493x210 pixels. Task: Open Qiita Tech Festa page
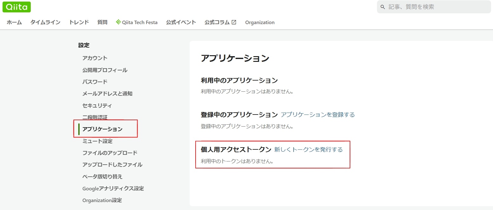(137, 22)
